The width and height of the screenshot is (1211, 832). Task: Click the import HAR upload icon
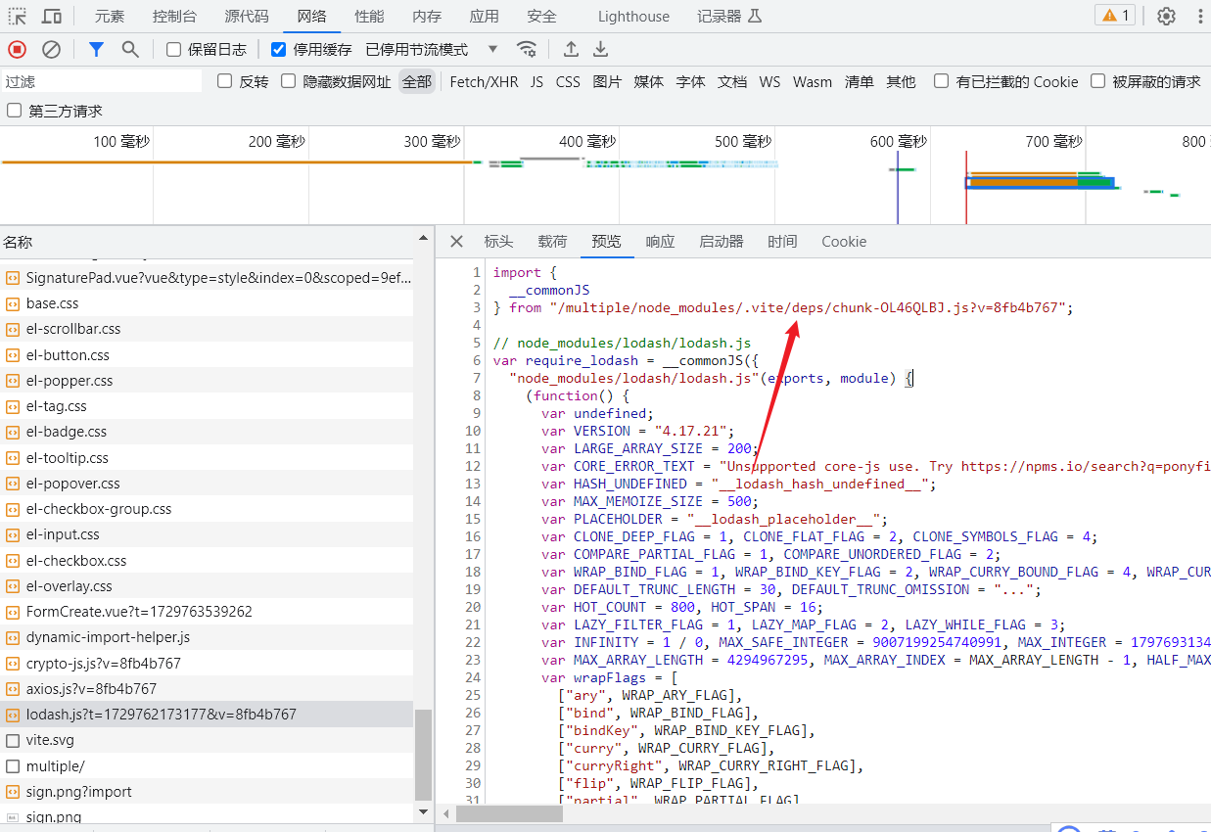click(x=571, y=49)
